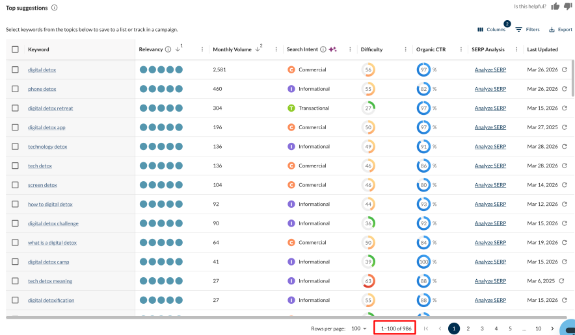
Task: Select page 1 in pagination
Action: tap(454, 329)
